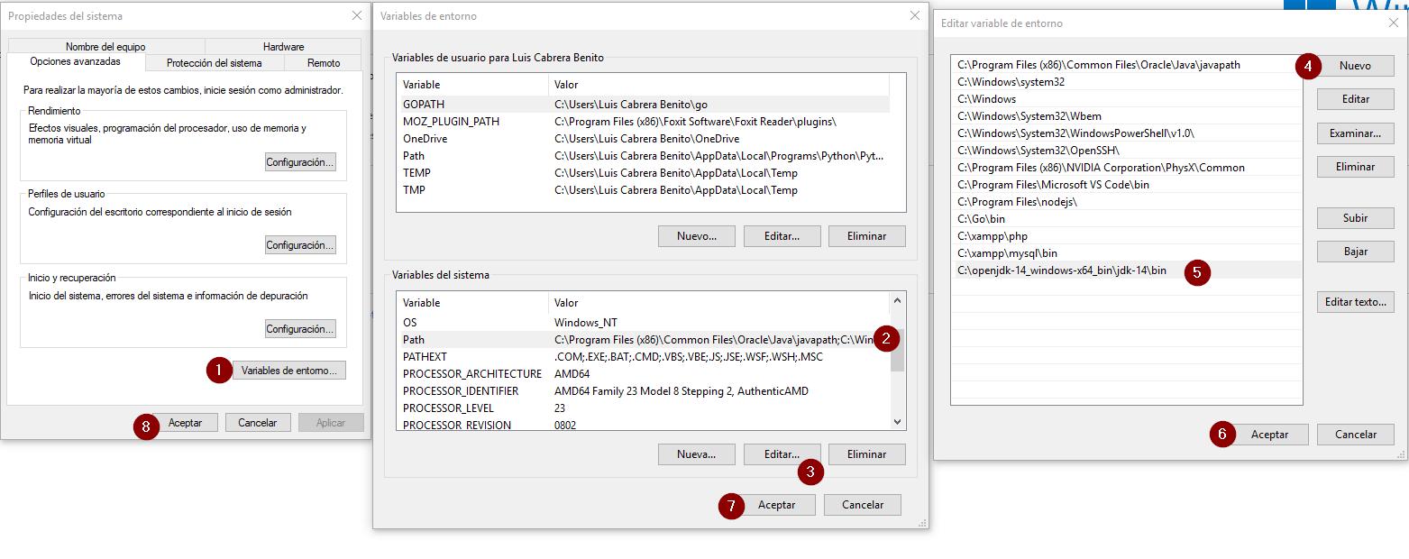1409x559 pixels.
Task: Select user variable Path with Python value
Action: click(643, 156)
